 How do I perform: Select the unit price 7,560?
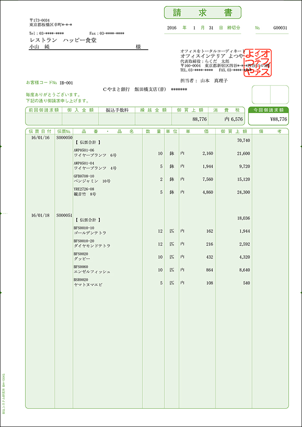[x=208, y=179]
